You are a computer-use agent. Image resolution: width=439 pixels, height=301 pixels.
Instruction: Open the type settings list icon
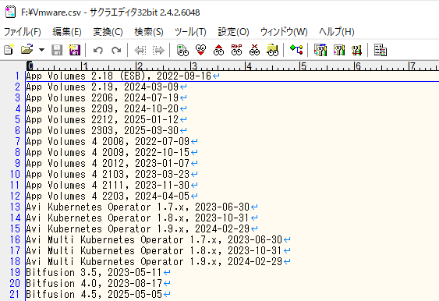pyautogui.click(x=320, y=50)
